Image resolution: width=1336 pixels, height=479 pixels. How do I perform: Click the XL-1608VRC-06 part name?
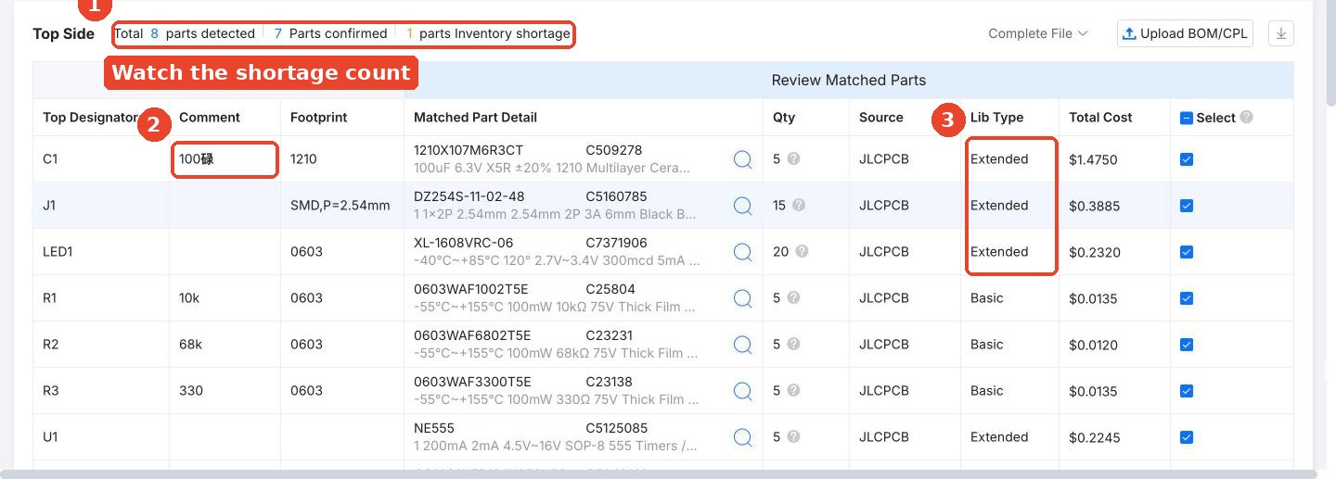pos(464,243)
